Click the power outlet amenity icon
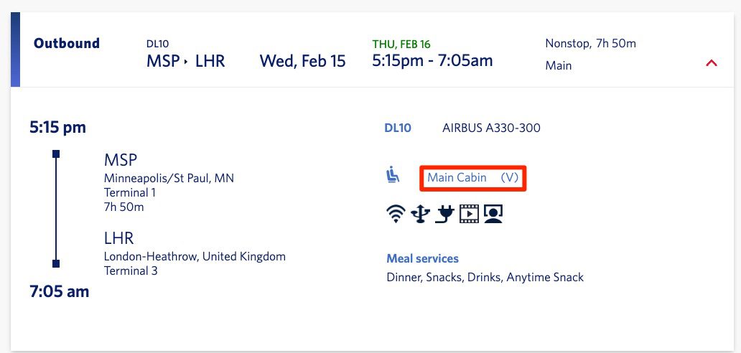Image resolution: width=741 pixels, height=353 pixels. [x=444, y=215]
